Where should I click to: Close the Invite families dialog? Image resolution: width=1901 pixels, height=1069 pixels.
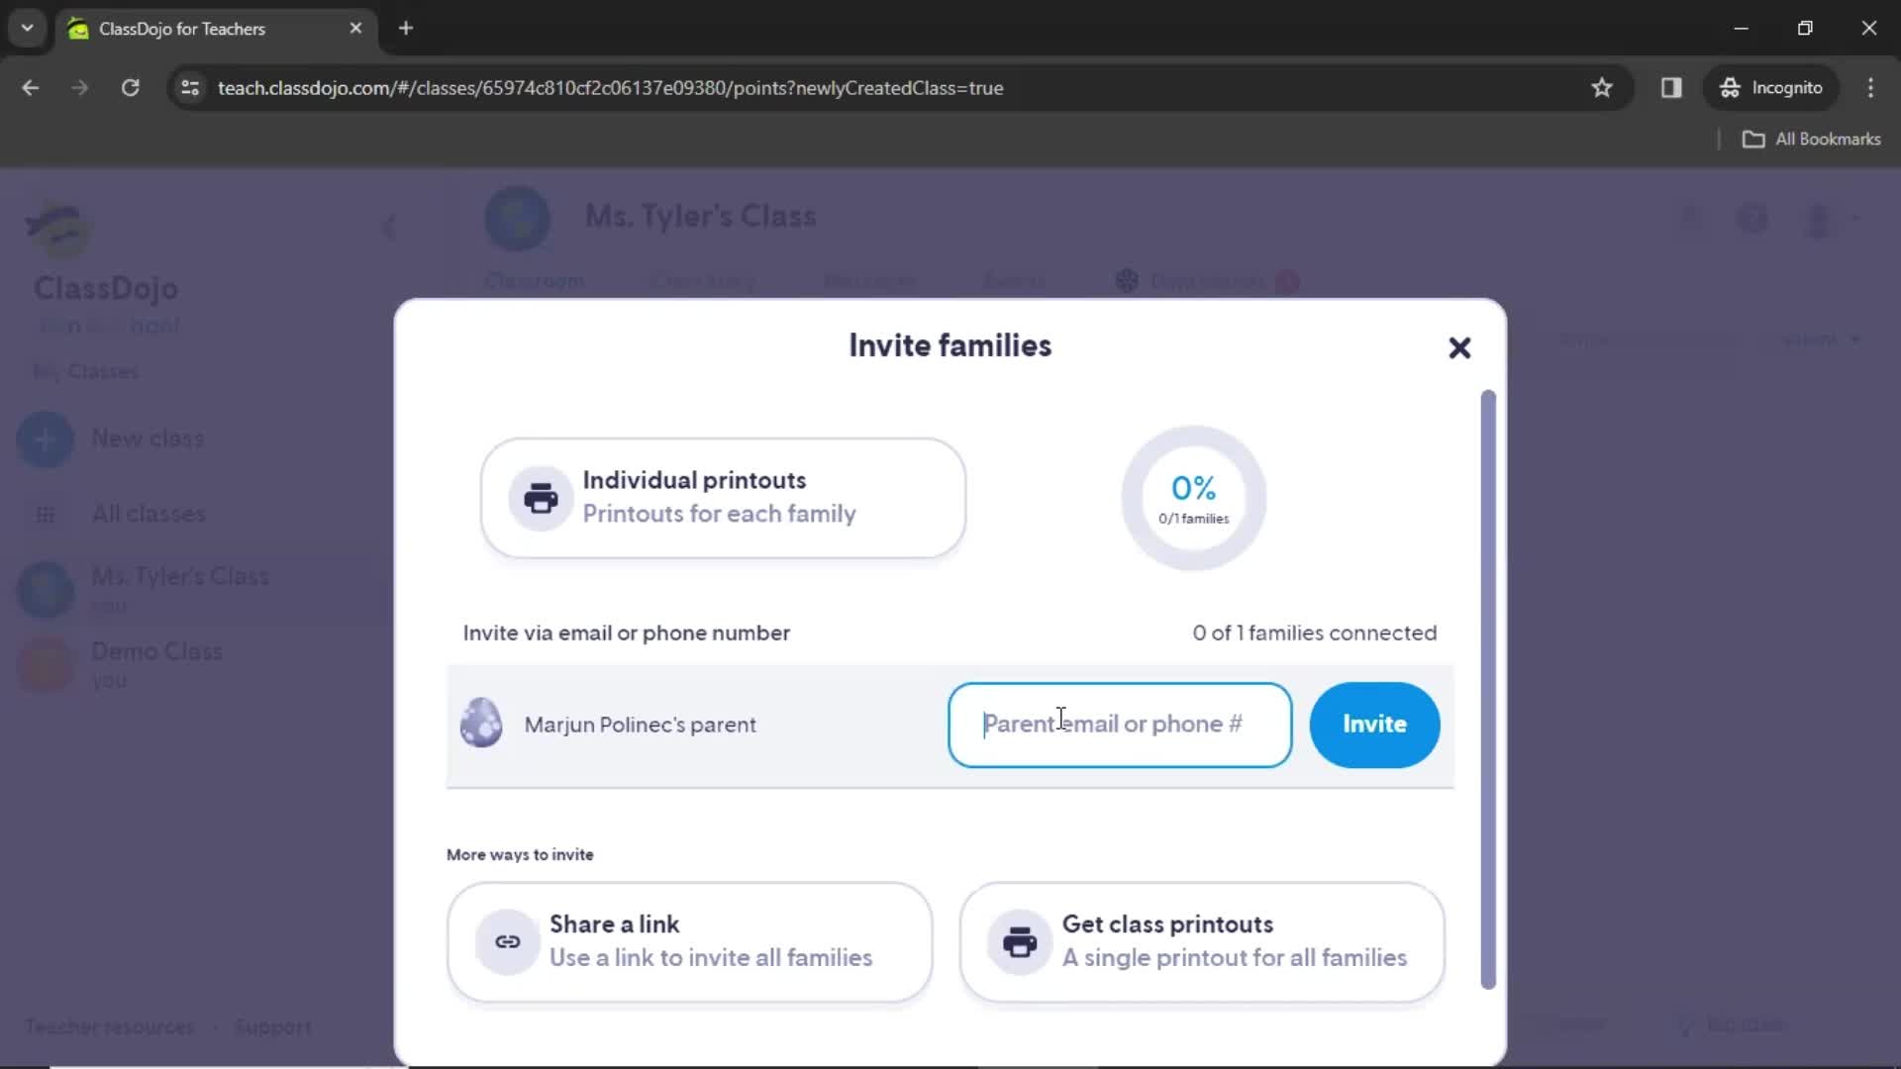pyautogui.click(x=1459, y=345)
